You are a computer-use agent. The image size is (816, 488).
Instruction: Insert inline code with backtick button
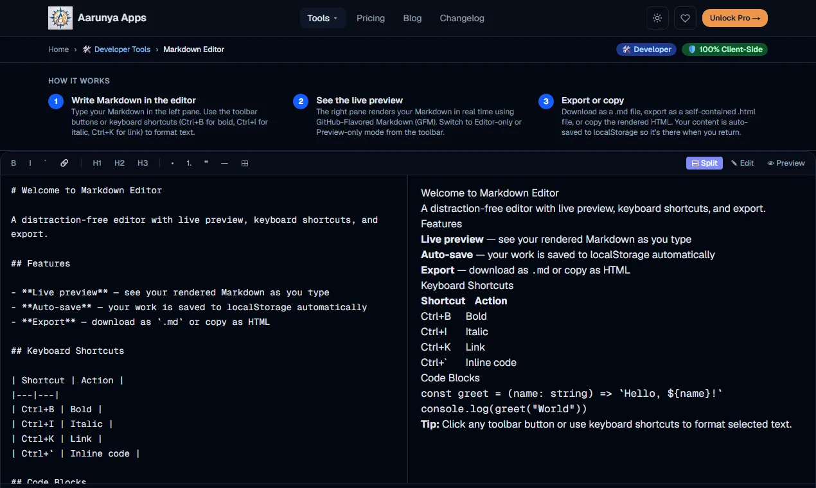(x=46, y=163)
